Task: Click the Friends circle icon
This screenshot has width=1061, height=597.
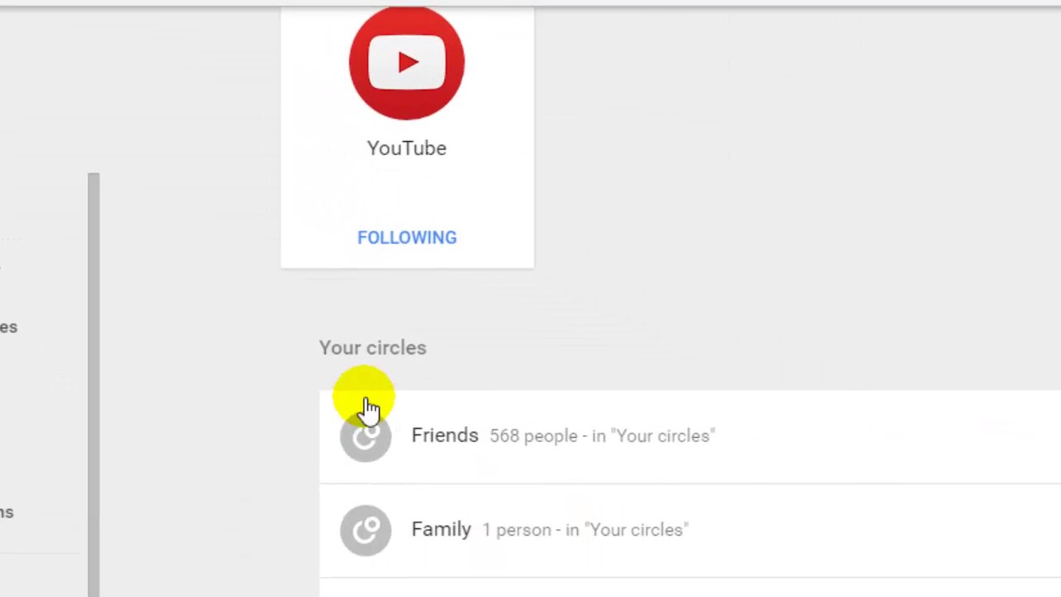Action: [366, 436]
